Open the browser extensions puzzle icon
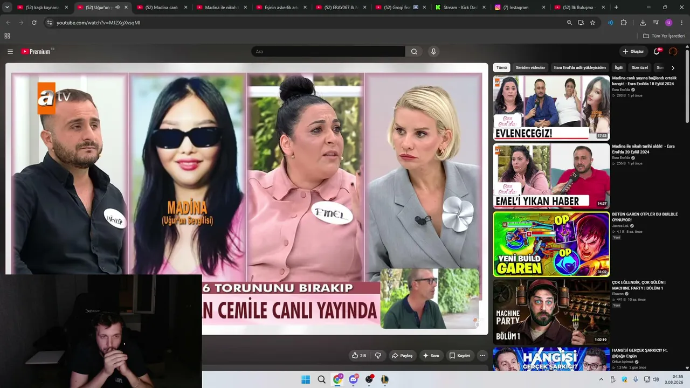690x388 pixels. pos(624,23)
